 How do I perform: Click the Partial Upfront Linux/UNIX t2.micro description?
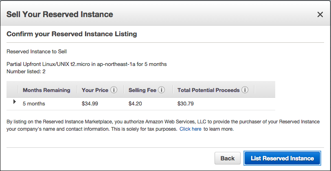tap(87, 64)
